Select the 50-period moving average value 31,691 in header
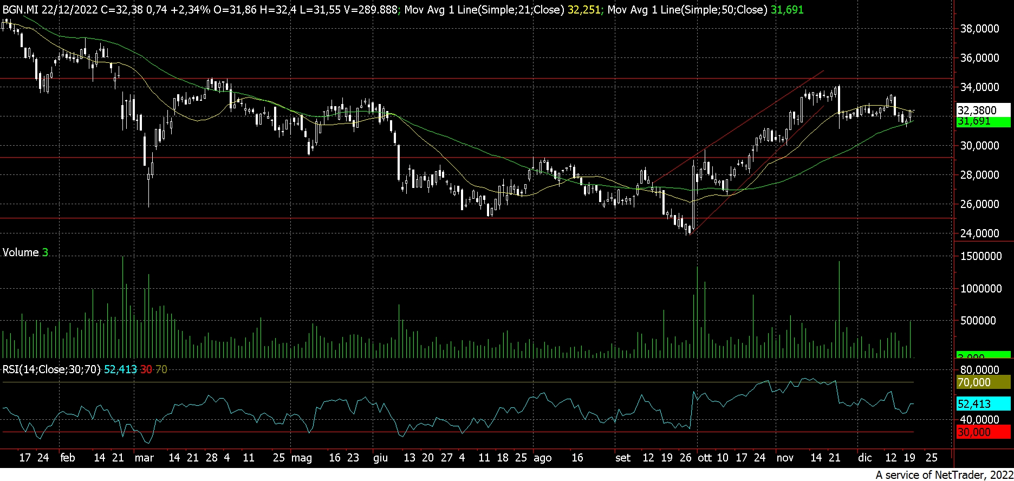Screen dimensions: 1014x481 tap(787, 10)
